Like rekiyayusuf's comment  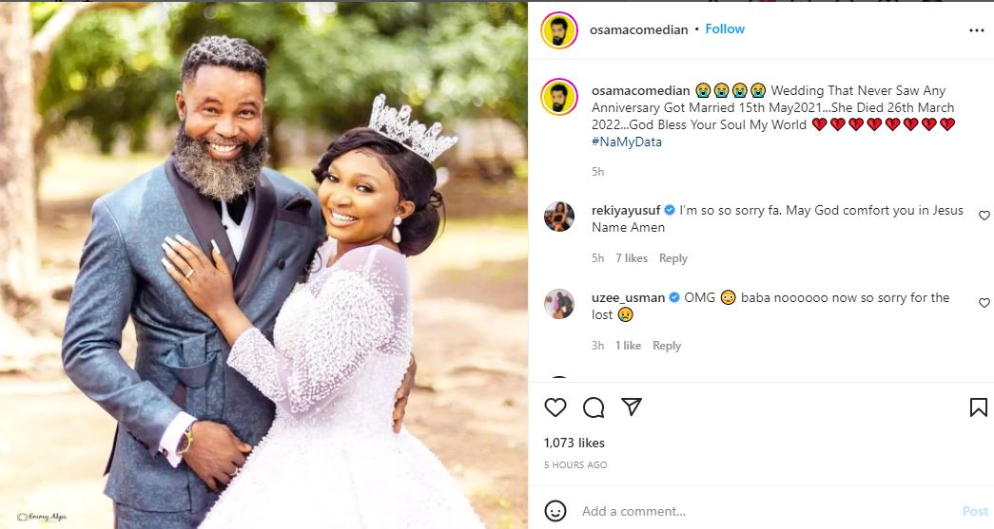(984, 216)
